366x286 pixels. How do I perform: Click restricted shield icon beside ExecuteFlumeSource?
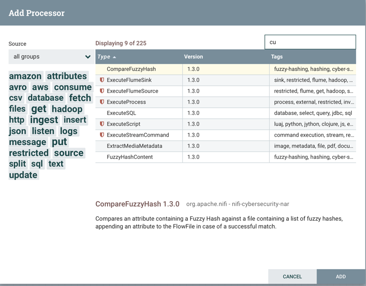(102, 91)
